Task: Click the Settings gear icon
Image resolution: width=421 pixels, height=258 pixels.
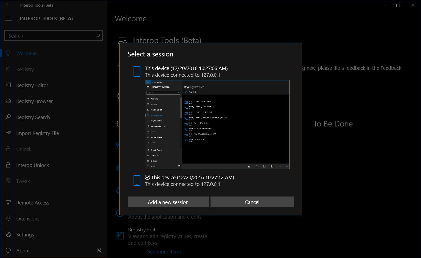Action: point(8,234)
